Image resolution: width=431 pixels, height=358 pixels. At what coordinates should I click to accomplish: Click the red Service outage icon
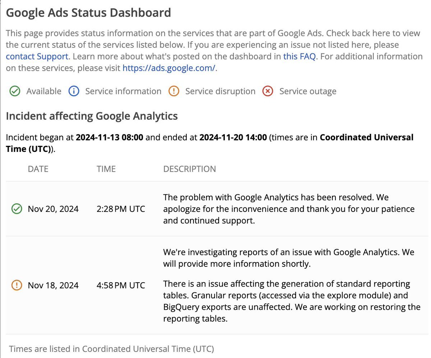pyautogui.click(x=268, y=91)
